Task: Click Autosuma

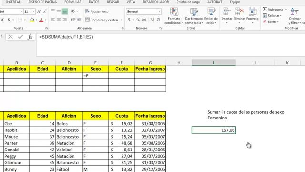Action: [x=273, y=10]
